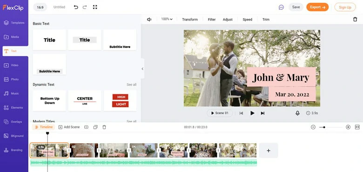Switch to Timeline mode

click(44, 127)
